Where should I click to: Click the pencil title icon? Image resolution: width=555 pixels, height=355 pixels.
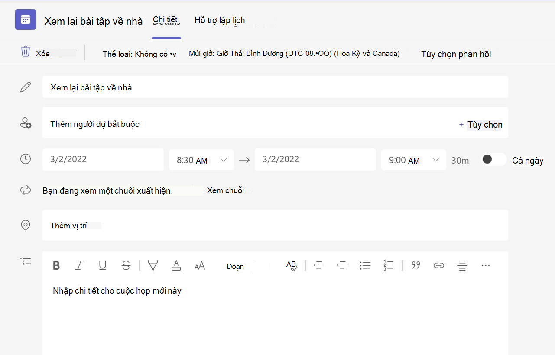[26, 87]
